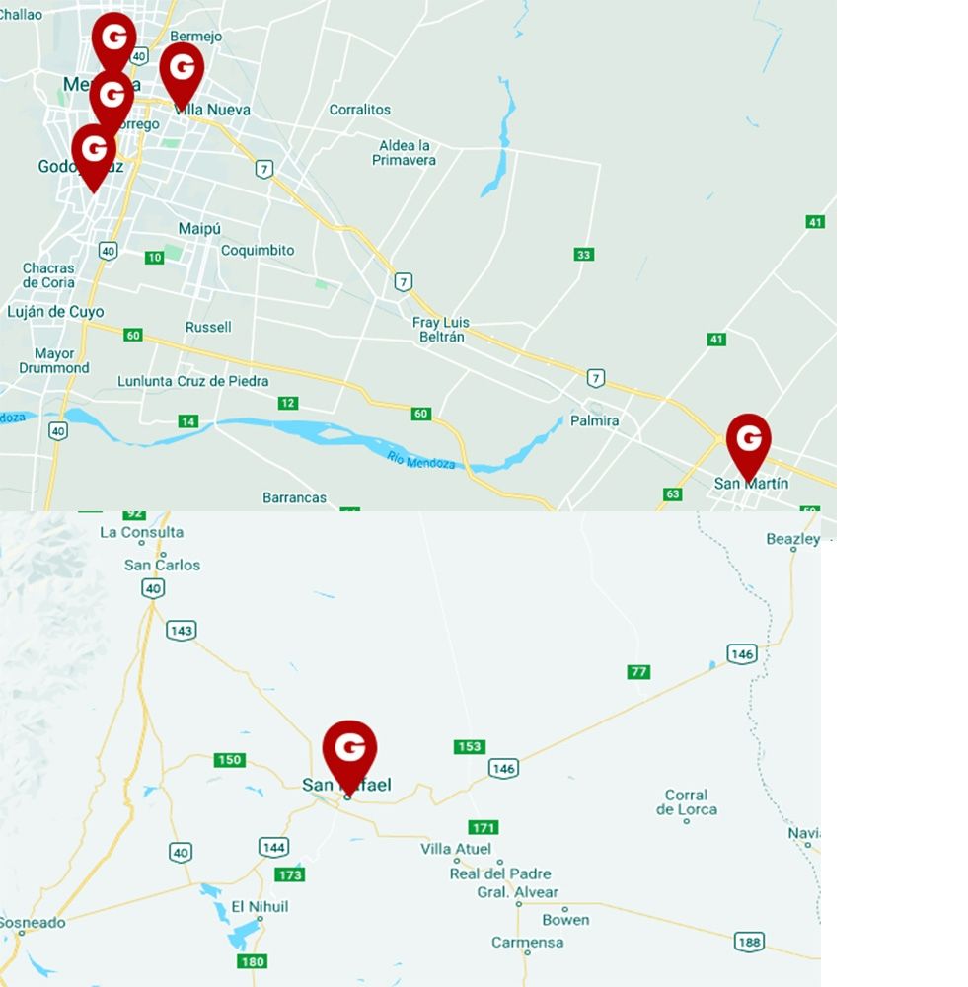Click the route 143 shield below San Carlos
Screen dimensions: 968x987
[x=182, y=630]
